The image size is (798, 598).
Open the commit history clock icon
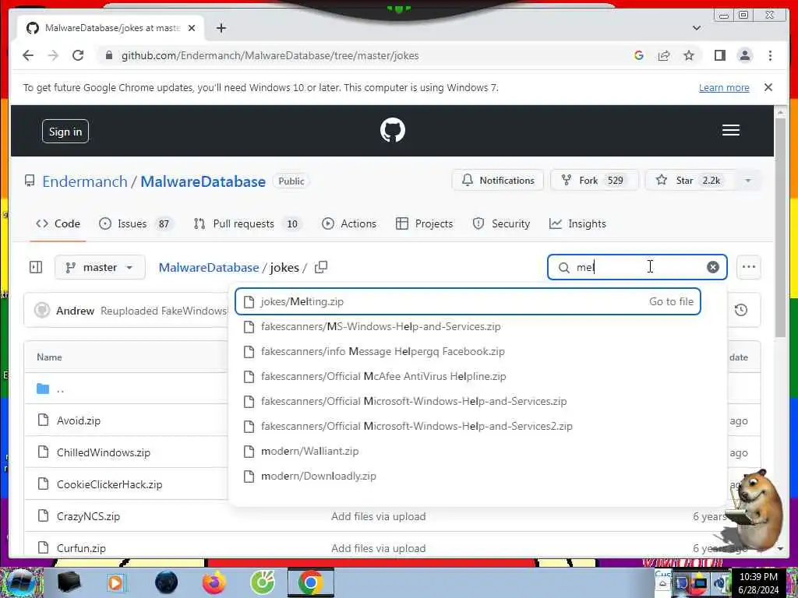[x=740, y=310]
